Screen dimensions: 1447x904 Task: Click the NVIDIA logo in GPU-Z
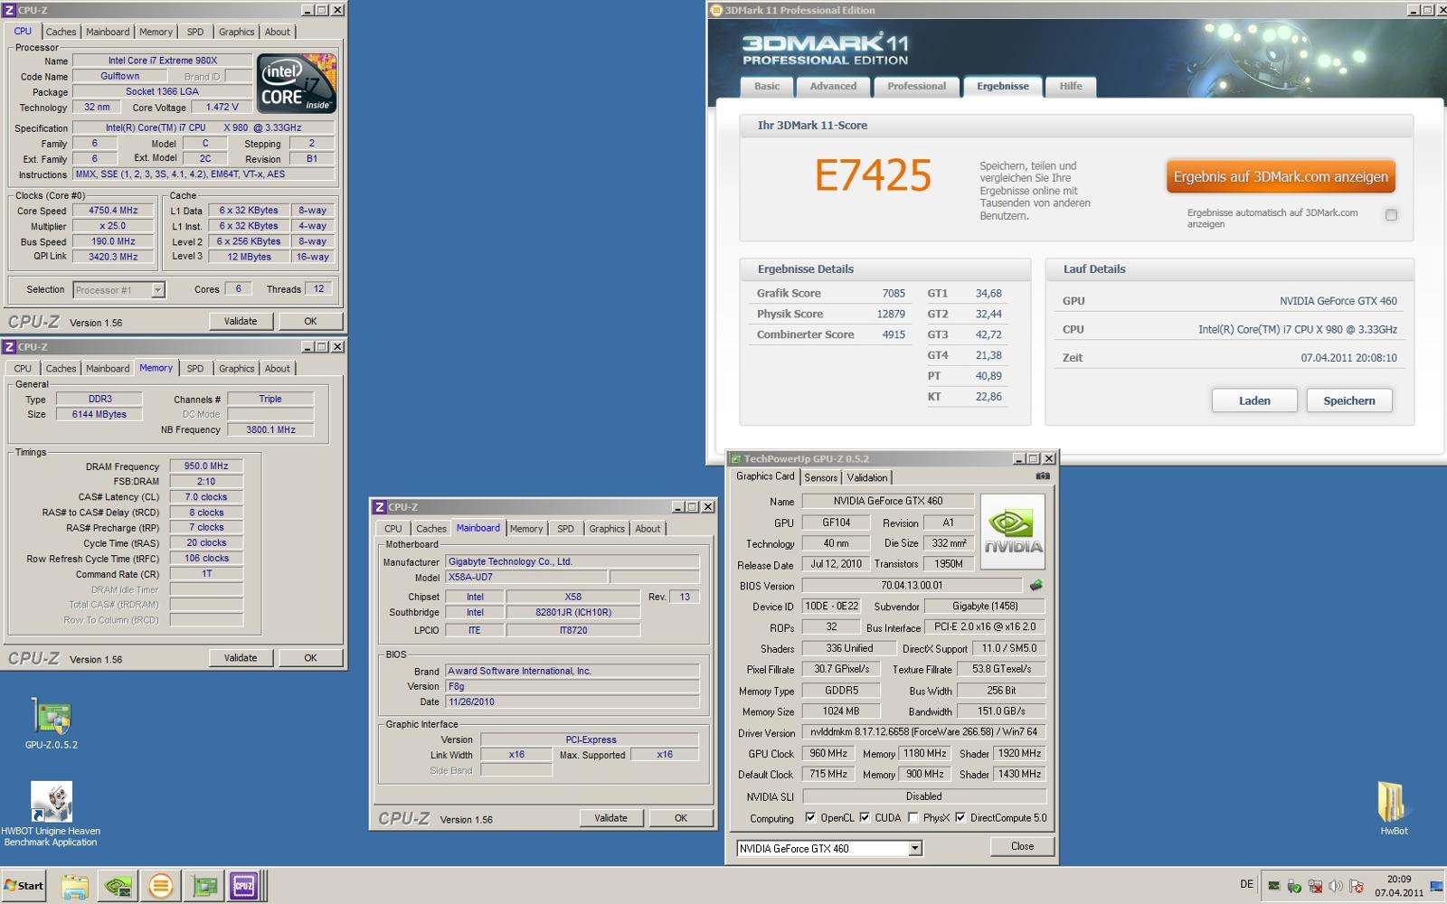[x=1013, y=532]
